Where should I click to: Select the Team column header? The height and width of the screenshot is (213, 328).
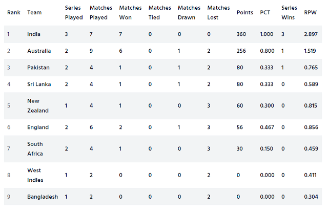coord(34,12)
